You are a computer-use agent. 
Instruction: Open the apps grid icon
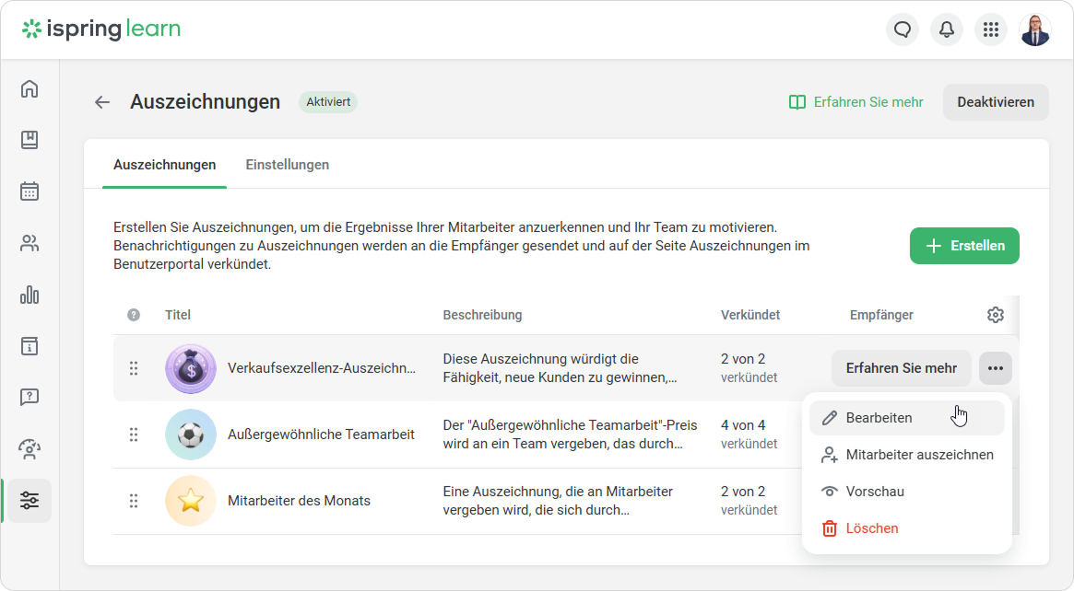991,29
